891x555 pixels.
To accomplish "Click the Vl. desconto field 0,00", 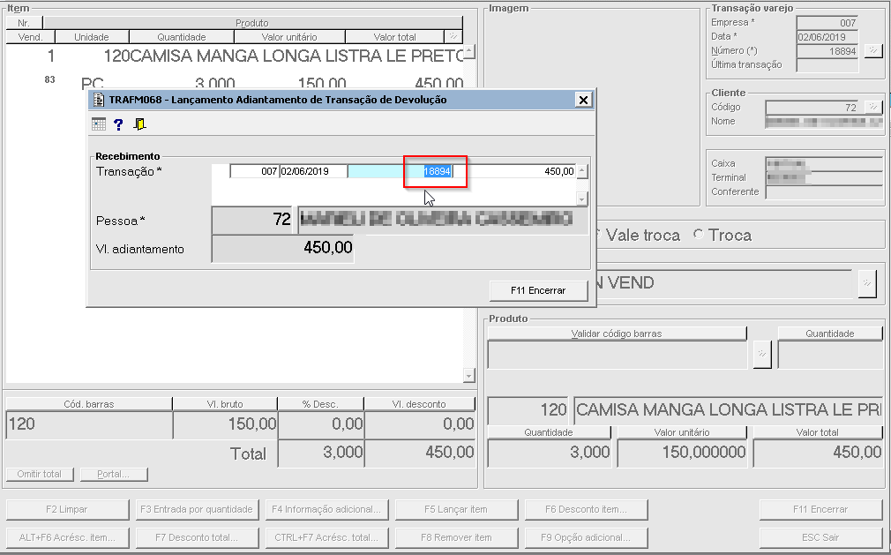I will [x=420, y=424].
